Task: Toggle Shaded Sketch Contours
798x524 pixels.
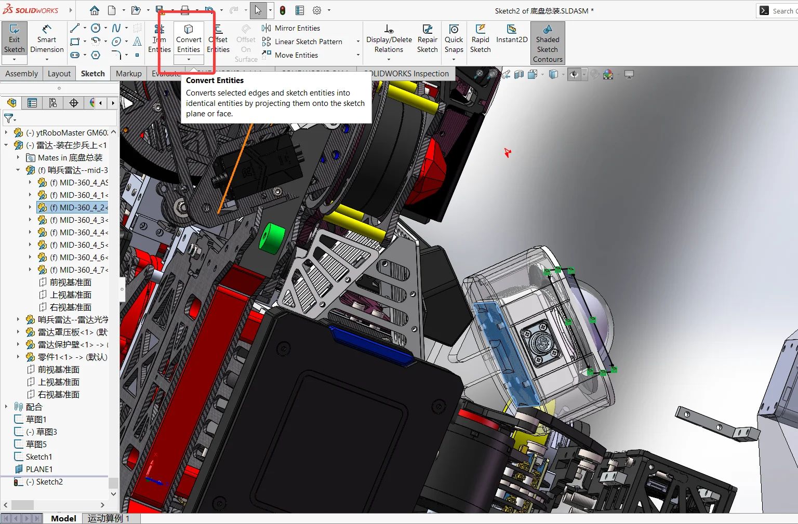Action: [548, 43]
